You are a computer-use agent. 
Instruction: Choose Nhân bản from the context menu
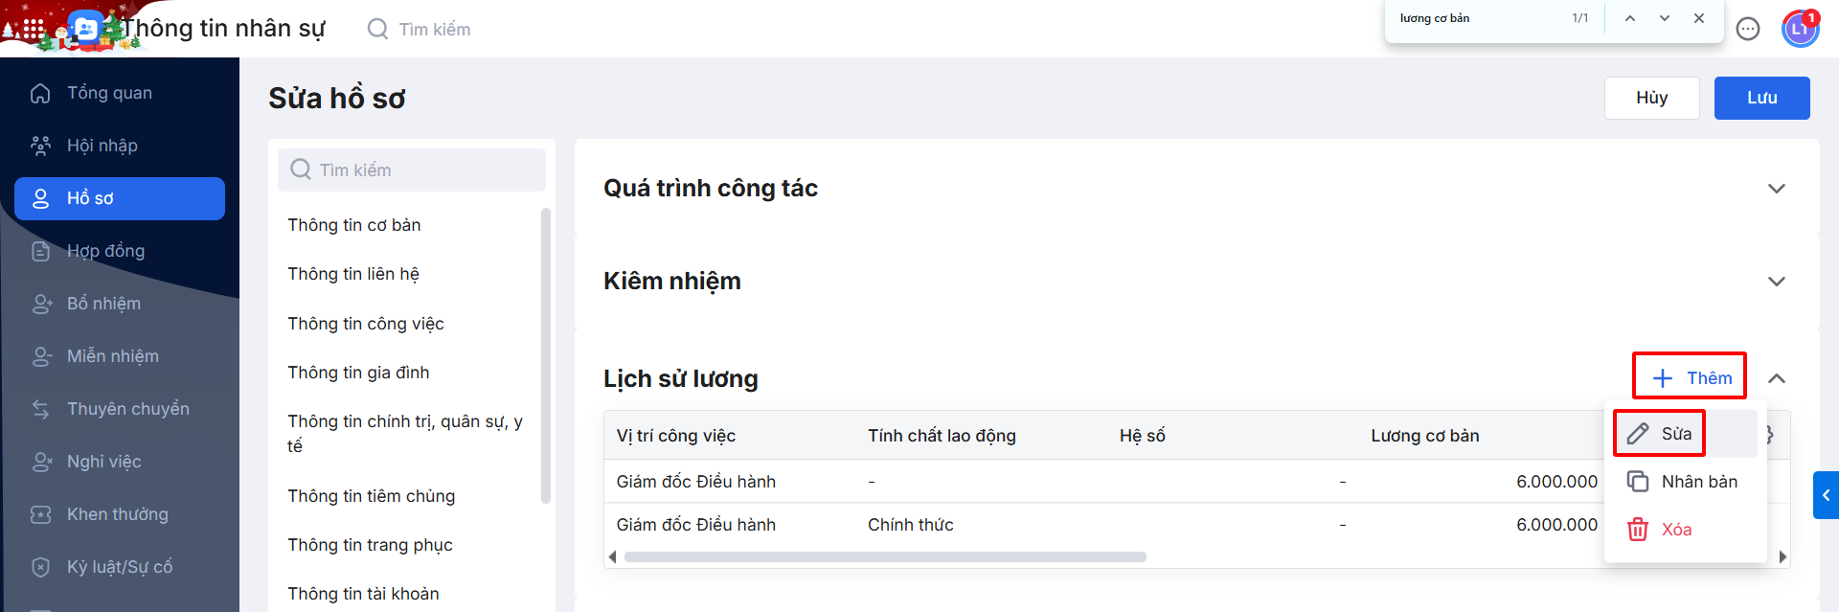click(1698, 482)
